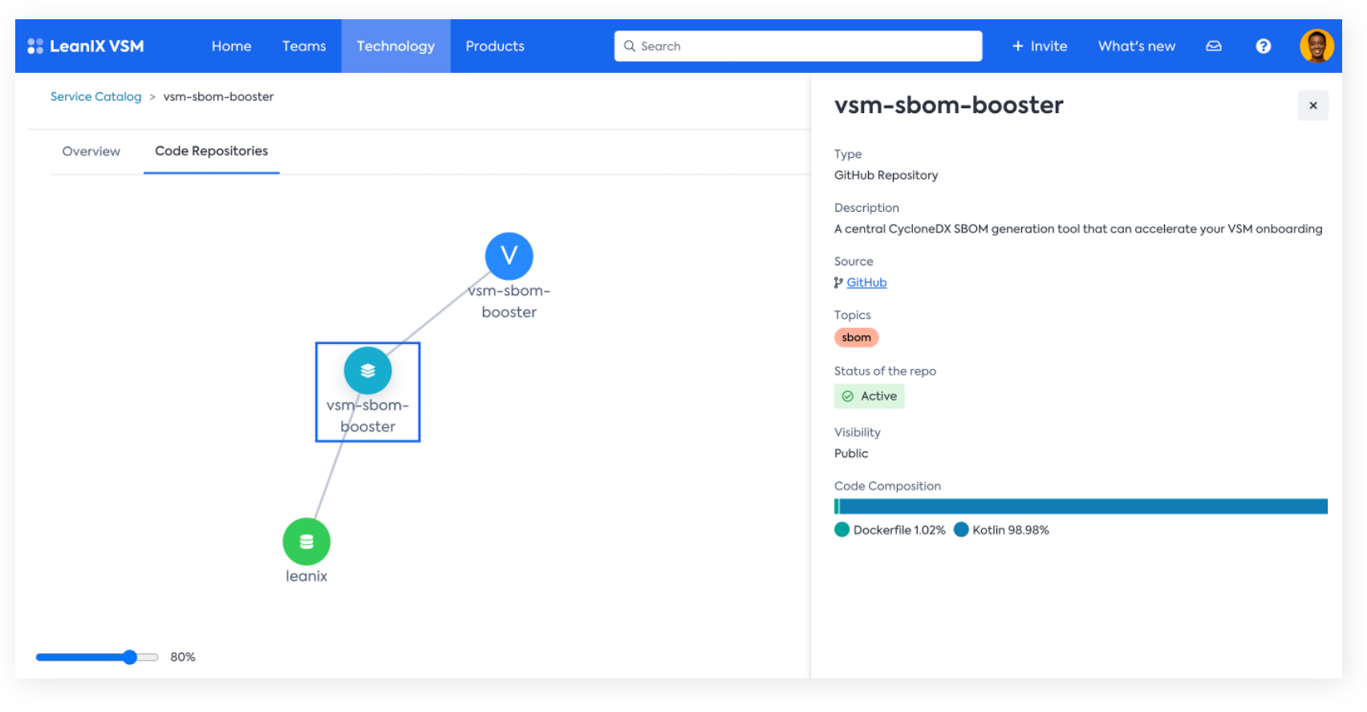Select the blue V vsm-sbom-booster node
This screenshot has width=1367, height=712.
point(509,256)
